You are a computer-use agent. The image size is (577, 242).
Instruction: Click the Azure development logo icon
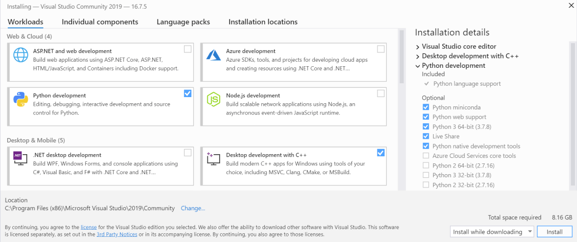213,54
